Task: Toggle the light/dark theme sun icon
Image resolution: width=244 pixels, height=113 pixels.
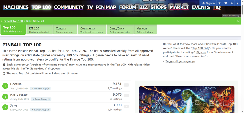Action: tap(219, 3)
